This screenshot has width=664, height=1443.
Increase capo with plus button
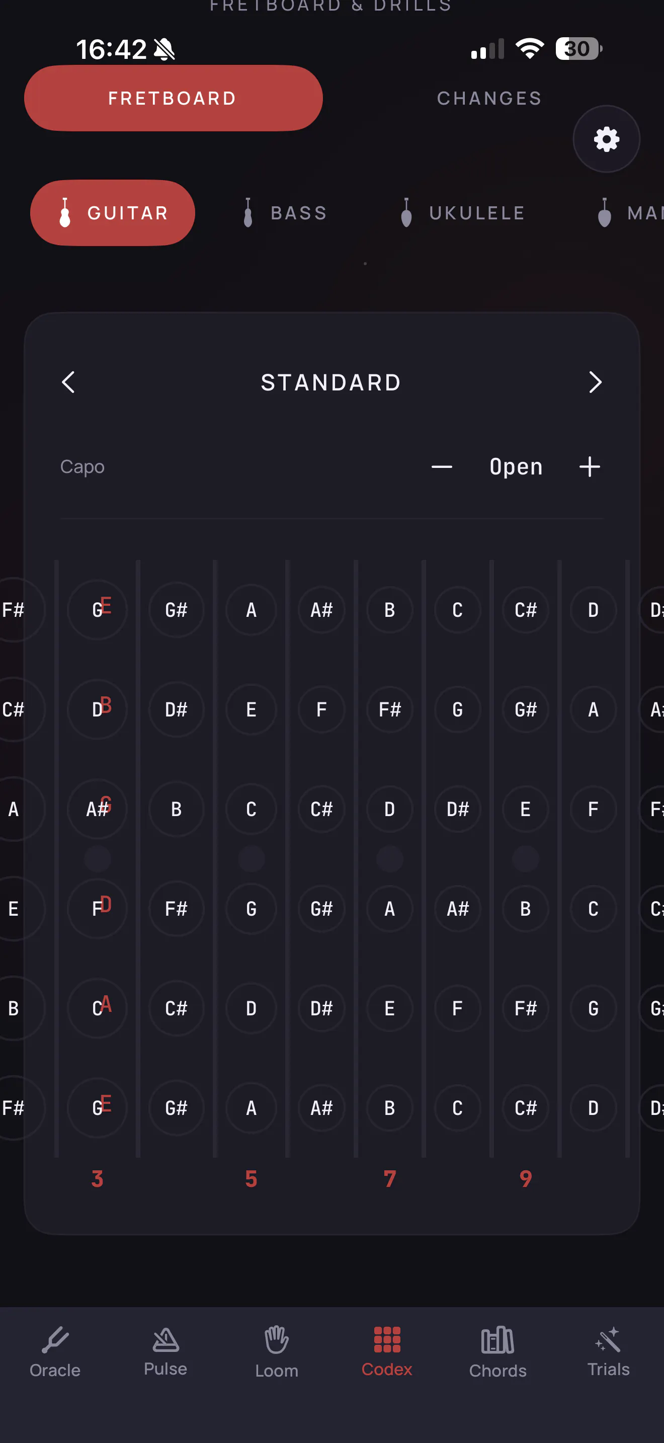590,466
